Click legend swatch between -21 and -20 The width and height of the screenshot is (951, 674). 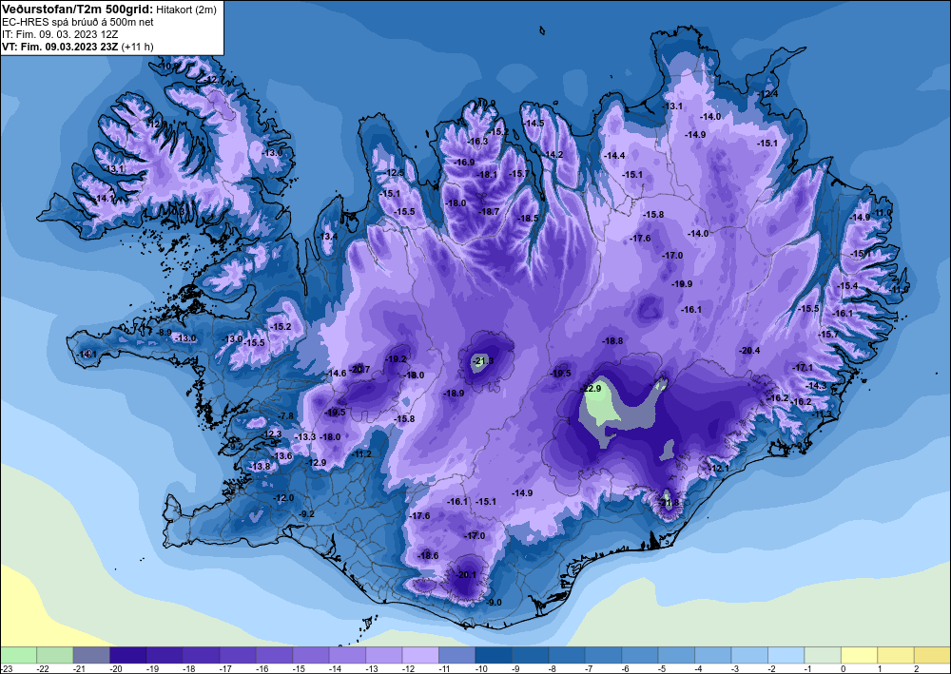[91, 655]
